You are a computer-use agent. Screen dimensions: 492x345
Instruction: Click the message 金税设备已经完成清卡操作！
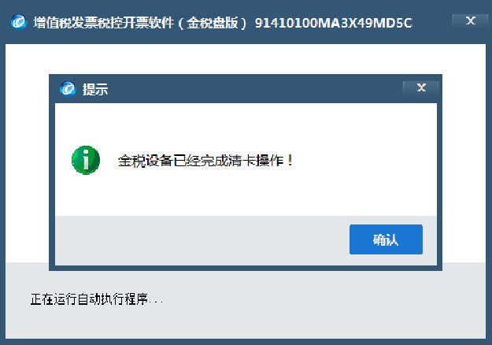205,161
